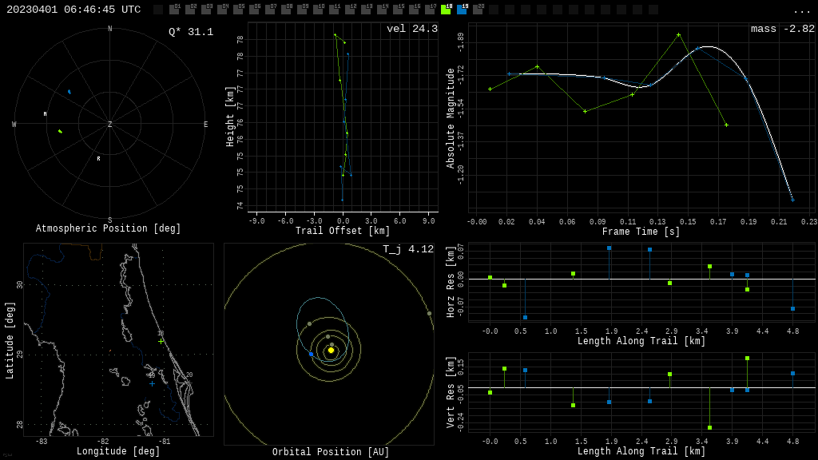Click the T_j 4.12 Tisserand value
818x460 pixels.
[407, 249]
